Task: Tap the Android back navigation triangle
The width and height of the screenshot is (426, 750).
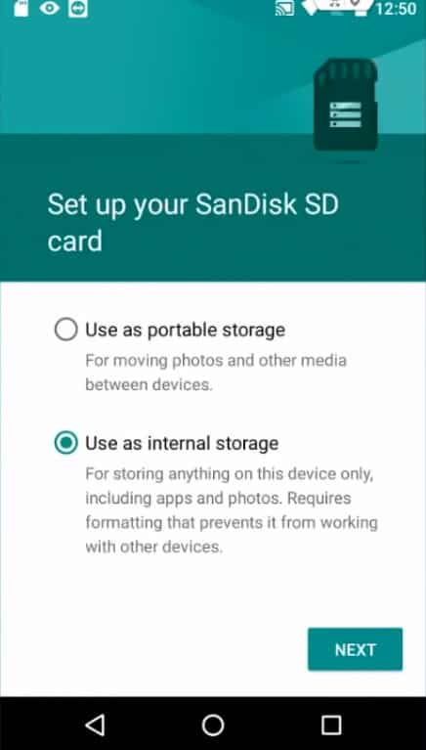Action: pyautogui.click(x=95, y=725)
